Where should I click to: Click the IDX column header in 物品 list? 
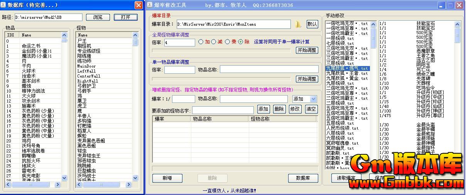[11, 35]
